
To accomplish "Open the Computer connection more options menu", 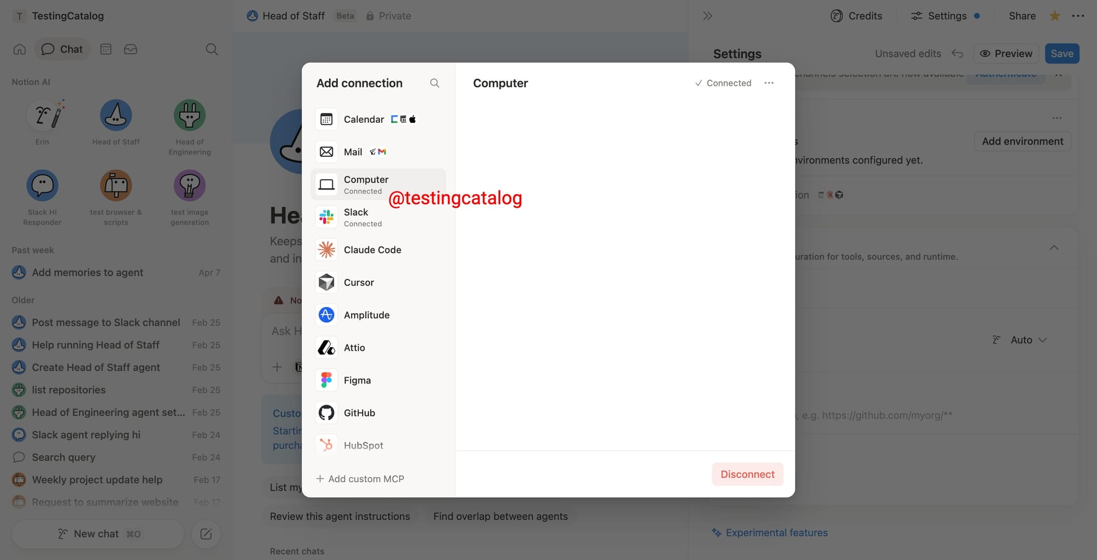I will 769,83.
